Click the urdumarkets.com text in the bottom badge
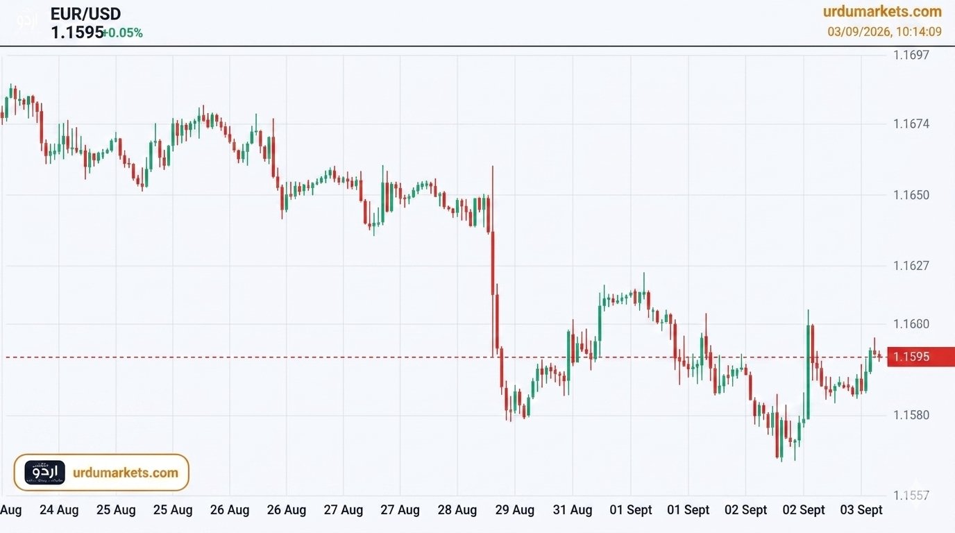Image resolution: width=955 pixels, height=533 pixels. click(126, 473)
